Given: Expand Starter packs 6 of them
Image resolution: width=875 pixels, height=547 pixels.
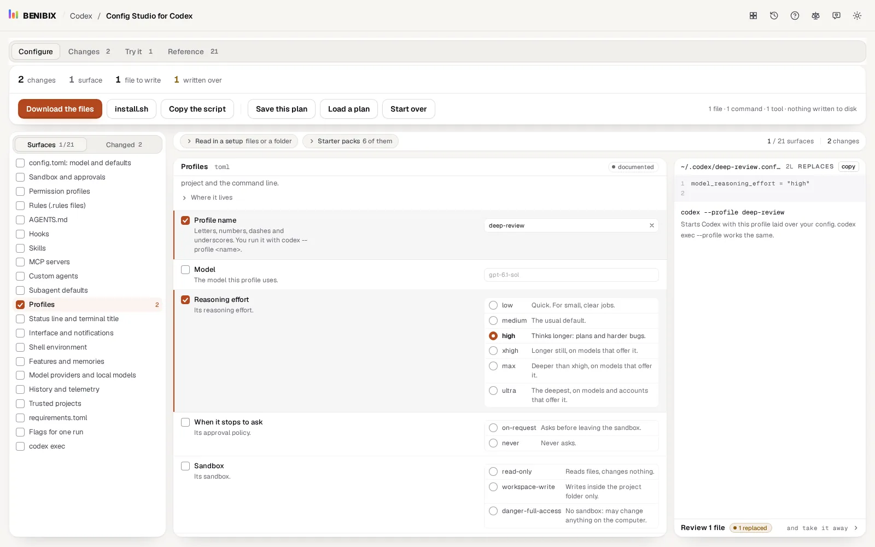Looking at the screenshot, I should 351,141.
